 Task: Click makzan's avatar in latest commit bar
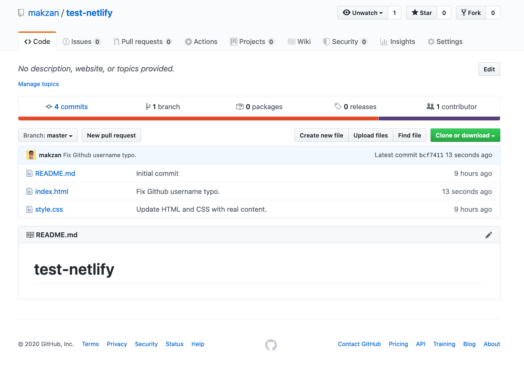(31, 155)
